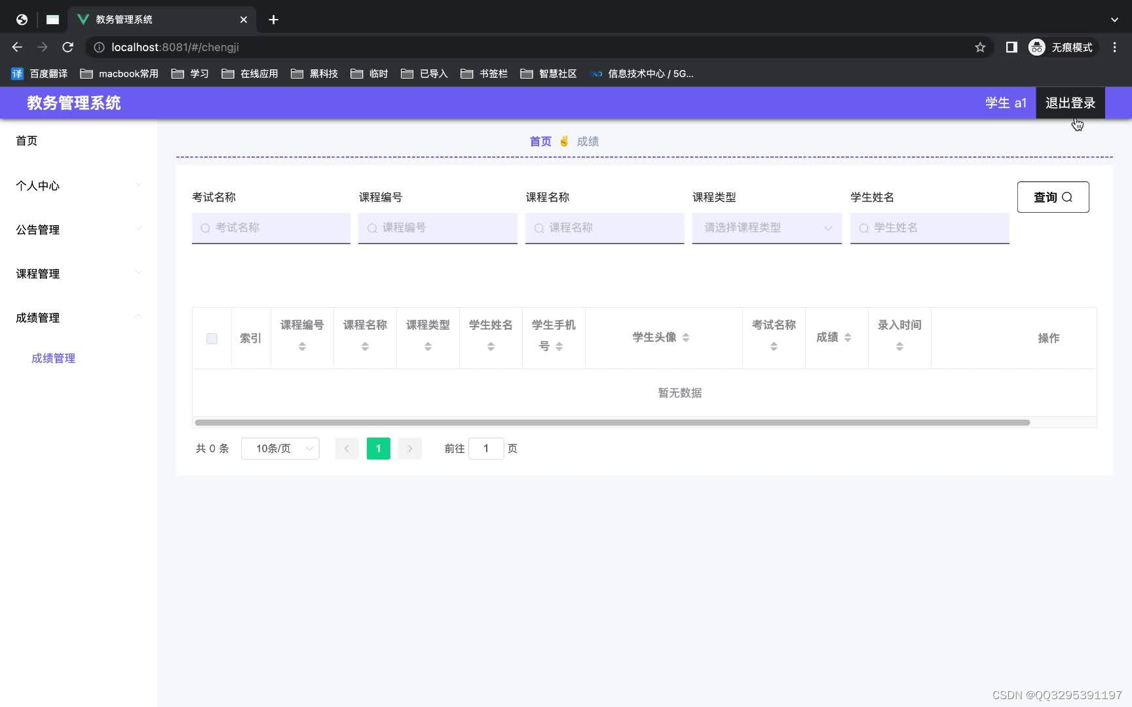This screenshot has width=1132, height=707.
Task: Focus the 学生姓名 search field
Action: coord(930,228)
